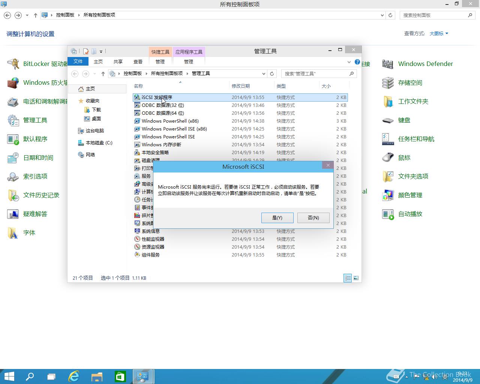Screen dimensions: 480x384
Task: Open the 主页 ribbon tab
Action: 98,61
